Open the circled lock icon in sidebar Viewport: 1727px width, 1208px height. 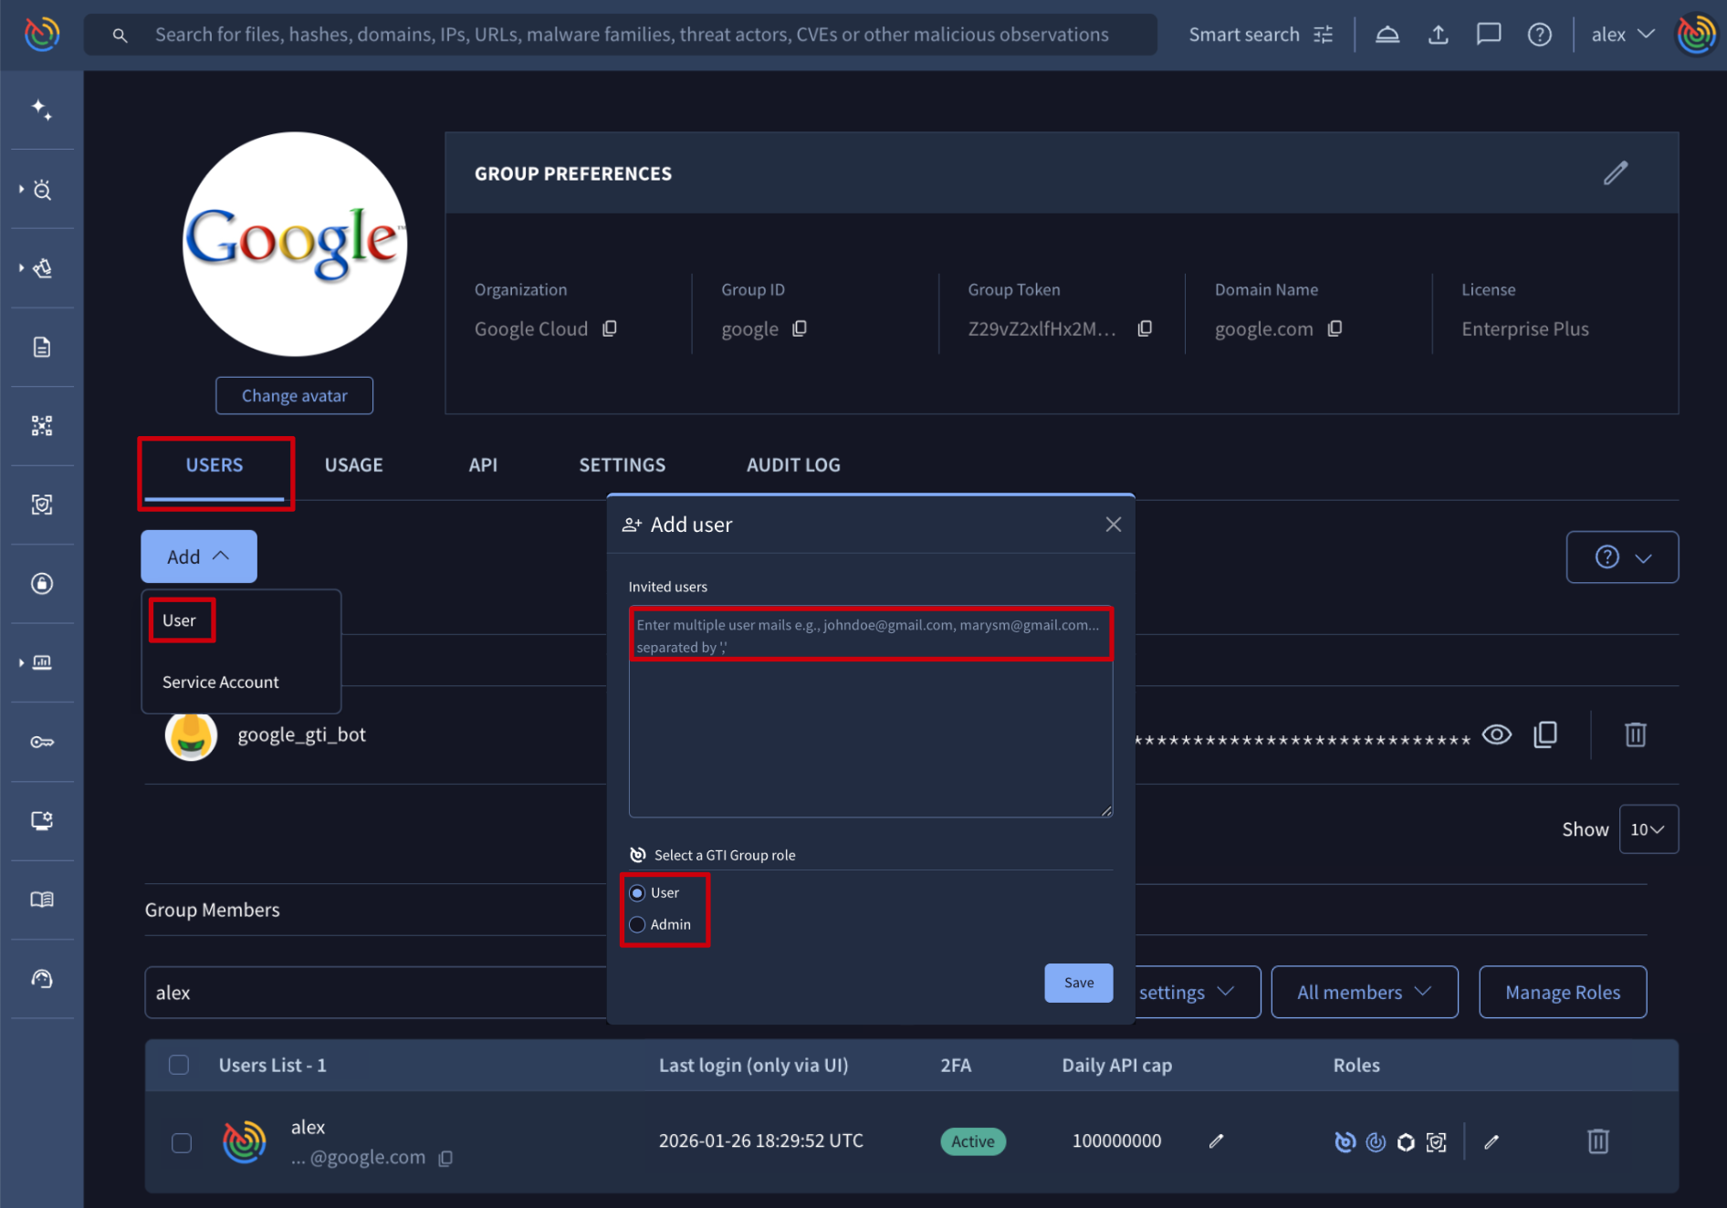click(x=42, y=584)
